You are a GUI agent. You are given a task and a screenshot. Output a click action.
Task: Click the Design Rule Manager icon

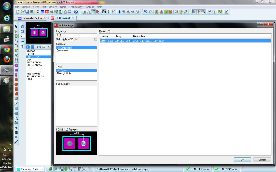(x=226, y=12)
